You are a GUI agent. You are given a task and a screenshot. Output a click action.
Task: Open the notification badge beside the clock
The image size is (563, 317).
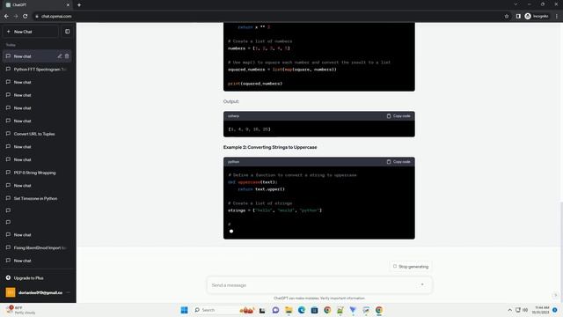tap(555, 310)
